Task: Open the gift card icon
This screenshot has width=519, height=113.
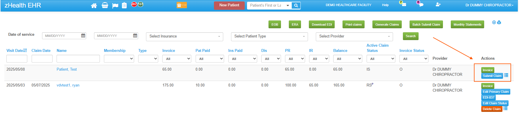Action: coord(182,5)
